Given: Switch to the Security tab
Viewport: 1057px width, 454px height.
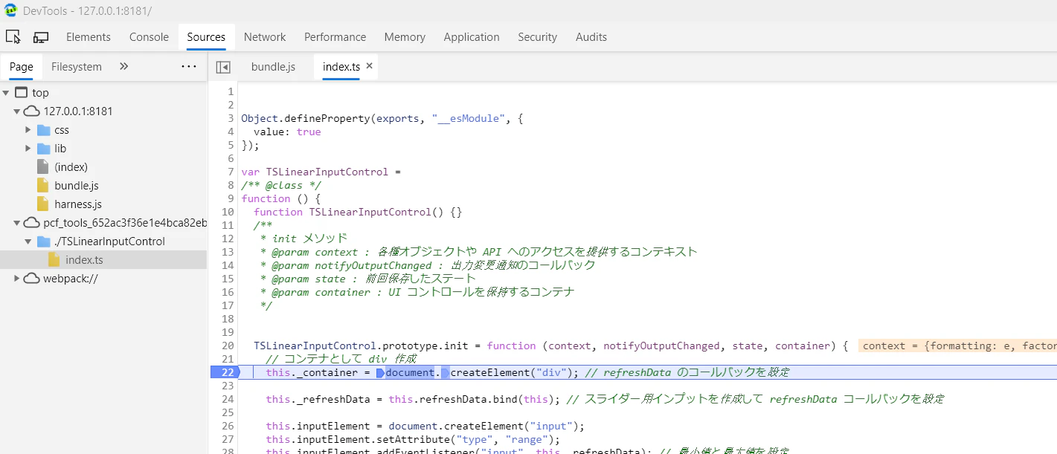Looking at the screenshot, I should 537,37.
